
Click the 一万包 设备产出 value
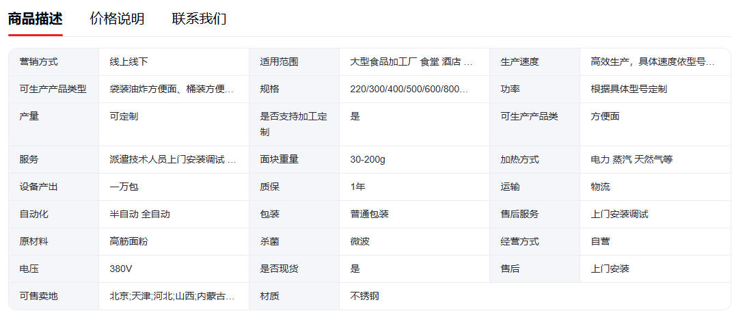tap(124, 187)
